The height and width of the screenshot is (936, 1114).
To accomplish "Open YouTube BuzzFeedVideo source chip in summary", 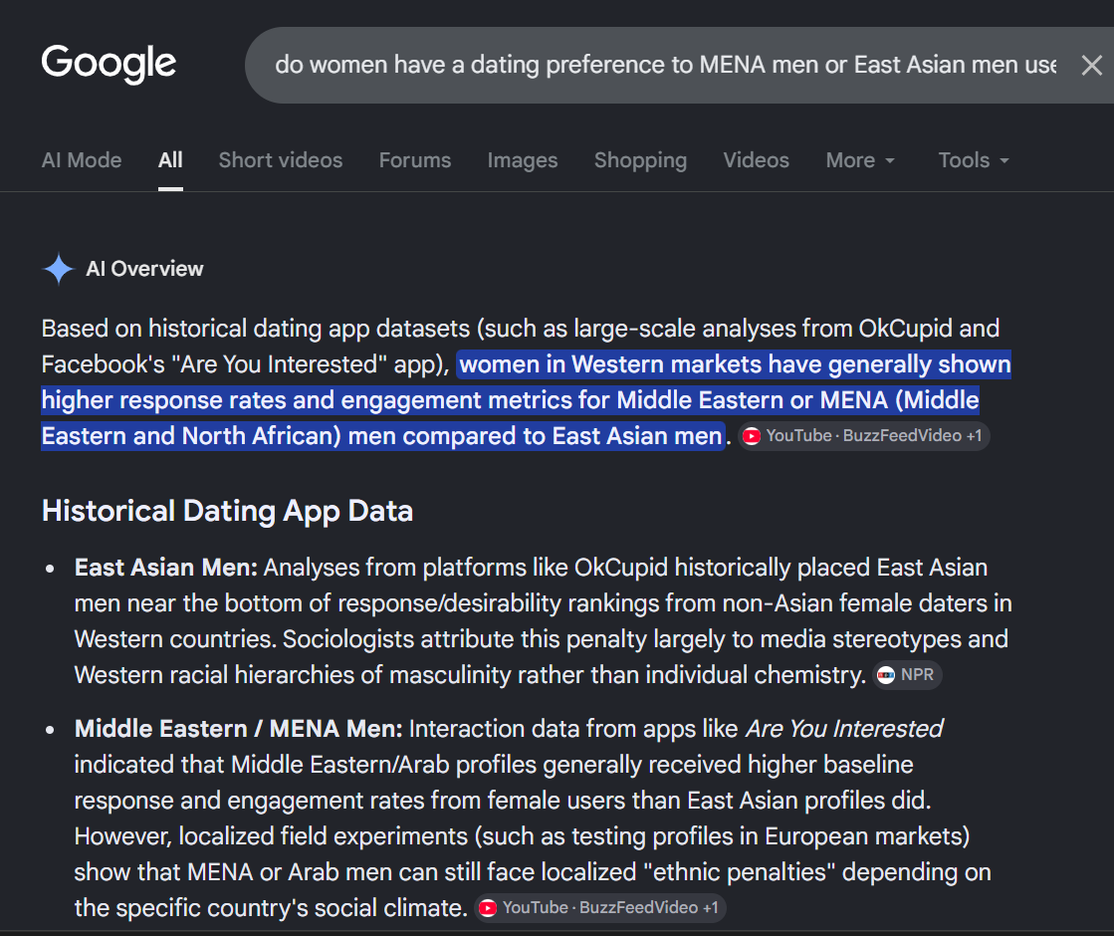I will point(863,436).
